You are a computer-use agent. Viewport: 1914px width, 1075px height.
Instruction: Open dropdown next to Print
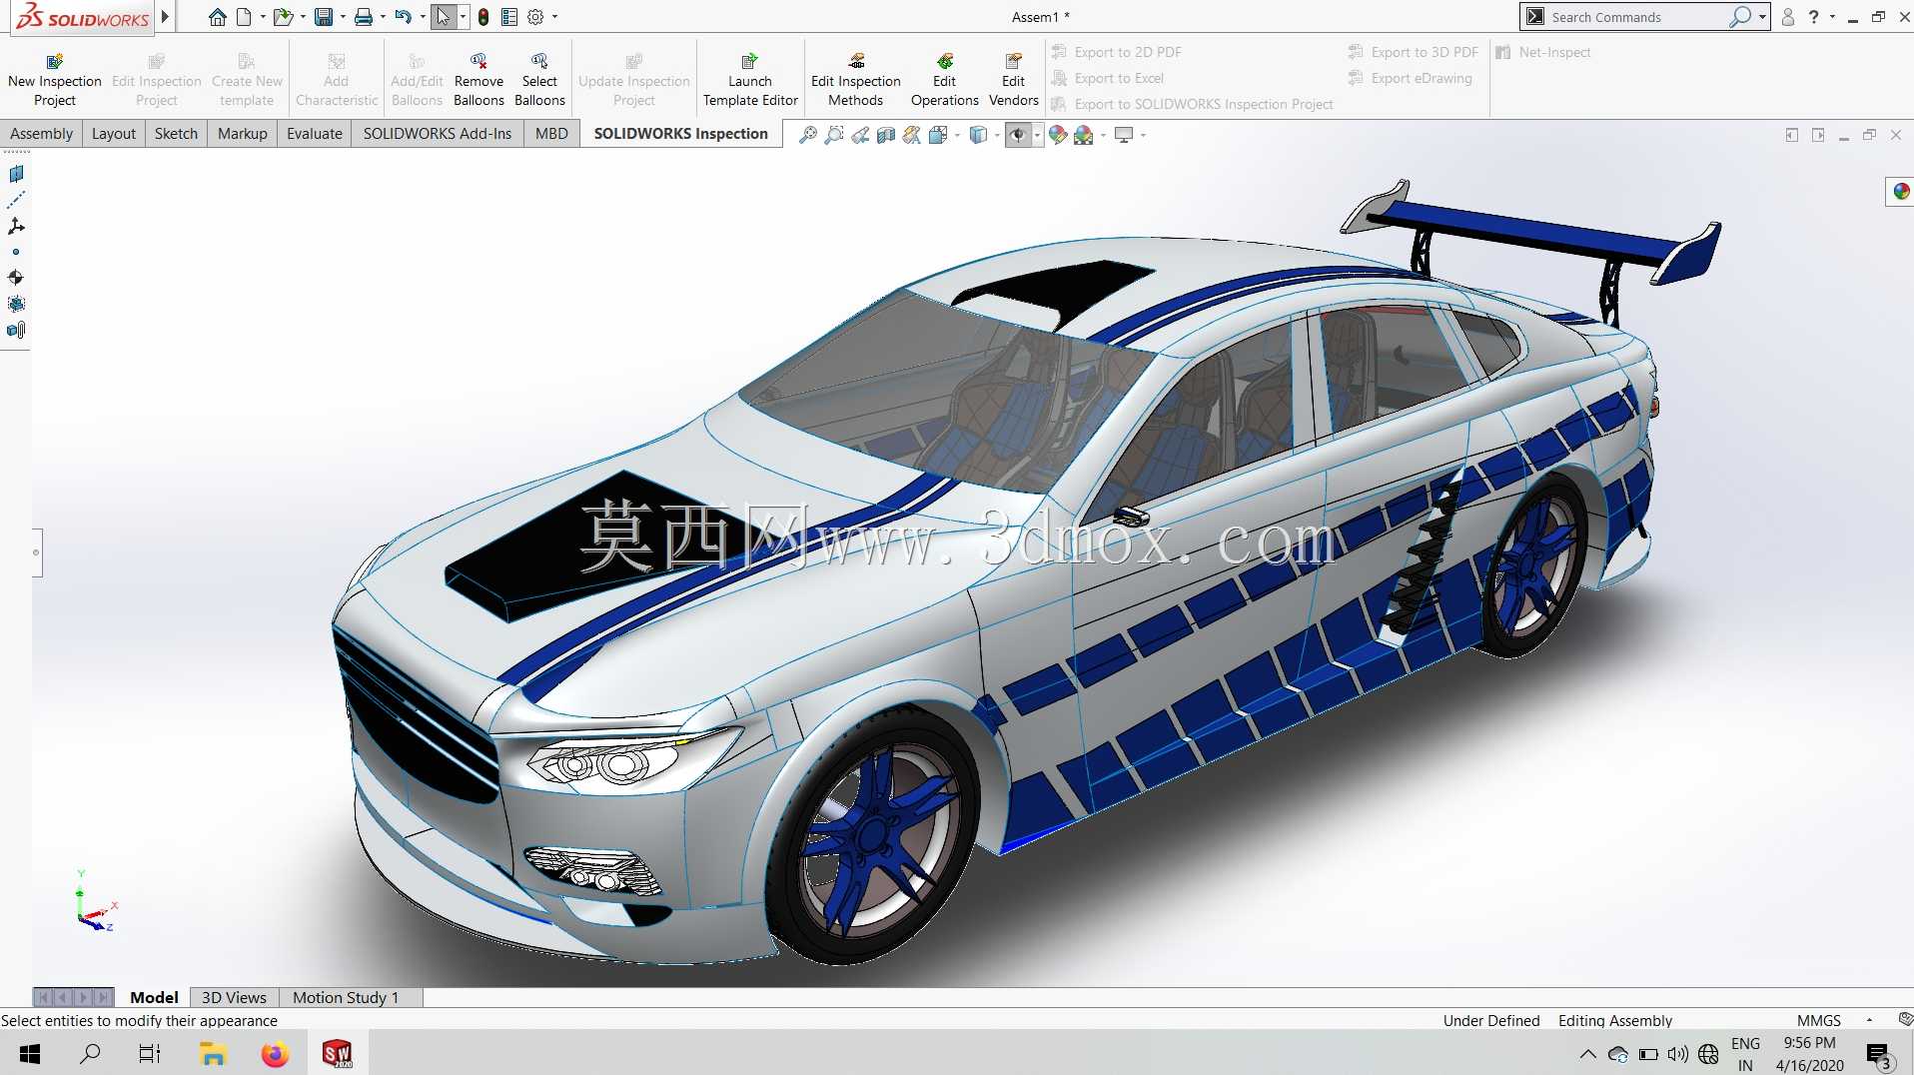(383, 17)
